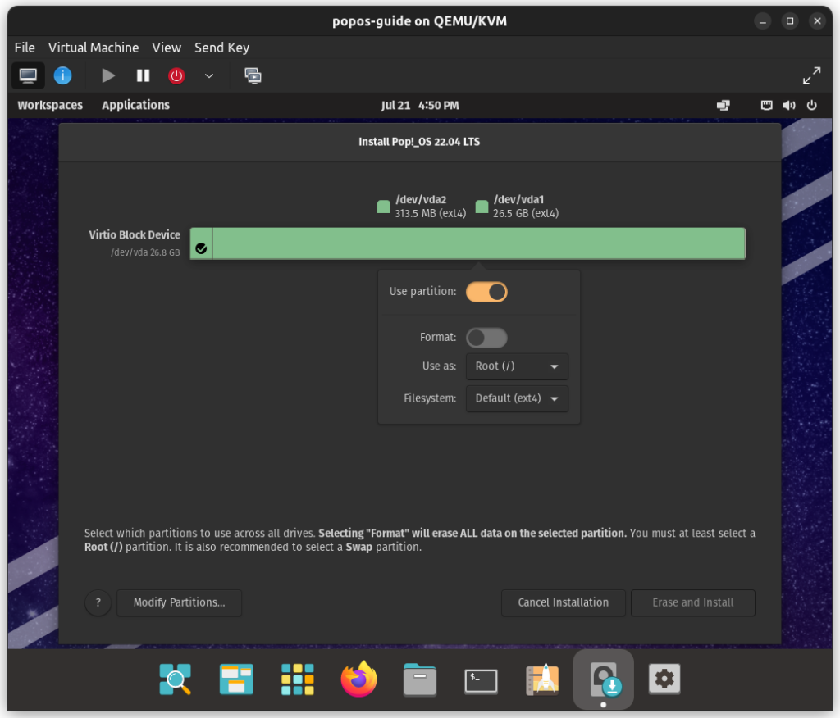Click the date and time in panel
The image size is (840, 718).
tap(419, 106)
